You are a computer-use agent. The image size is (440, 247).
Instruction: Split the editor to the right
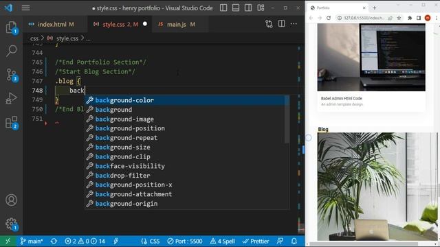[x=281, y=24]
